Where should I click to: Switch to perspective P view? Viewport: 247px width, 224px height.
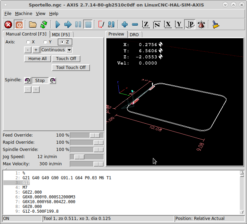pos(190,25)
